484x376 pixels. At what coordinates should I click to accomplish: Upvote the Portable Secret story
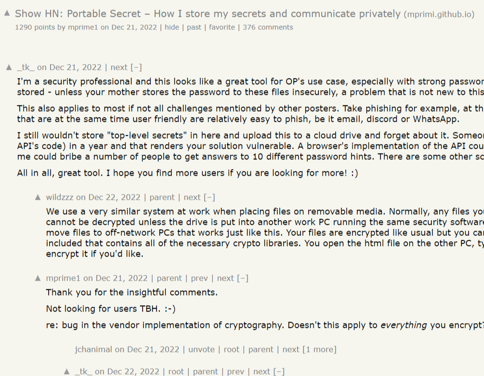pyautogui.click(x=7, y=13)
